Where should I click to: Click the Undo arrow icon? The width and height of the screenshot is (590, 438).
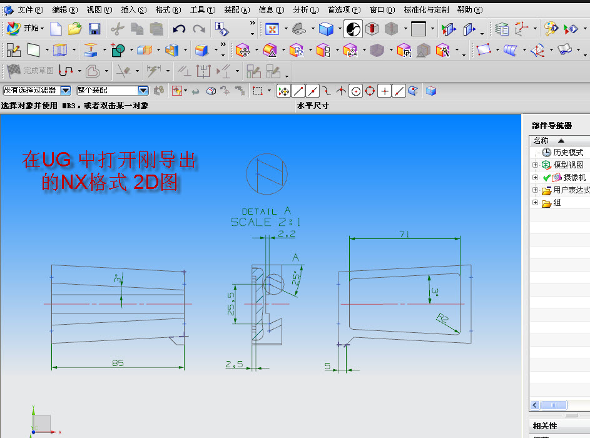(x=179, y=29)
